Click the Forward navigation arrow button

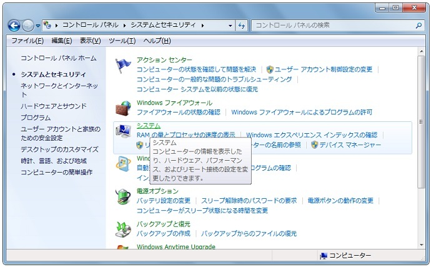[x=27, y=26]
